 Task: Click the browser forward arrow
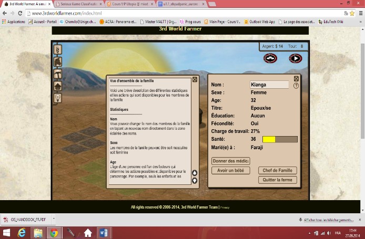click(x=12, y=13)
